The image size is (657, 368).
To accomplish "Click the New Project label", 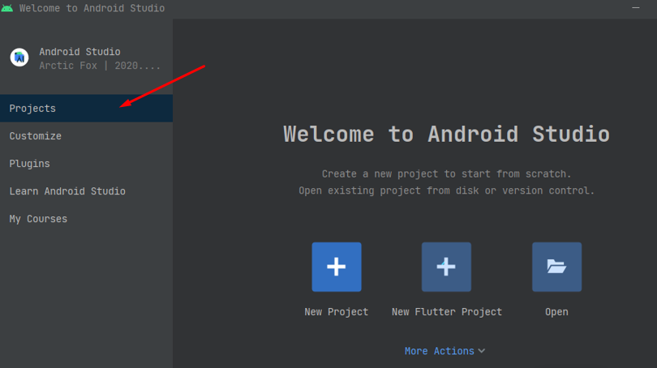I will (x=337, y=312).
